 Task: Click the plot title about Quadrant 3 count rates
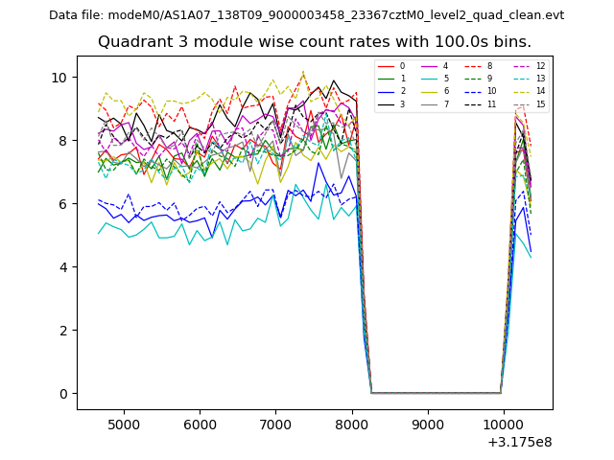pyautogui.click(x=315, y=42)
